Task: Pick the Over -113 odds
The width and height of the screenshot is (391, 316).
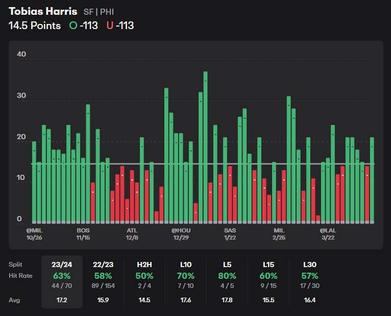Action: [x=84, y=25]
